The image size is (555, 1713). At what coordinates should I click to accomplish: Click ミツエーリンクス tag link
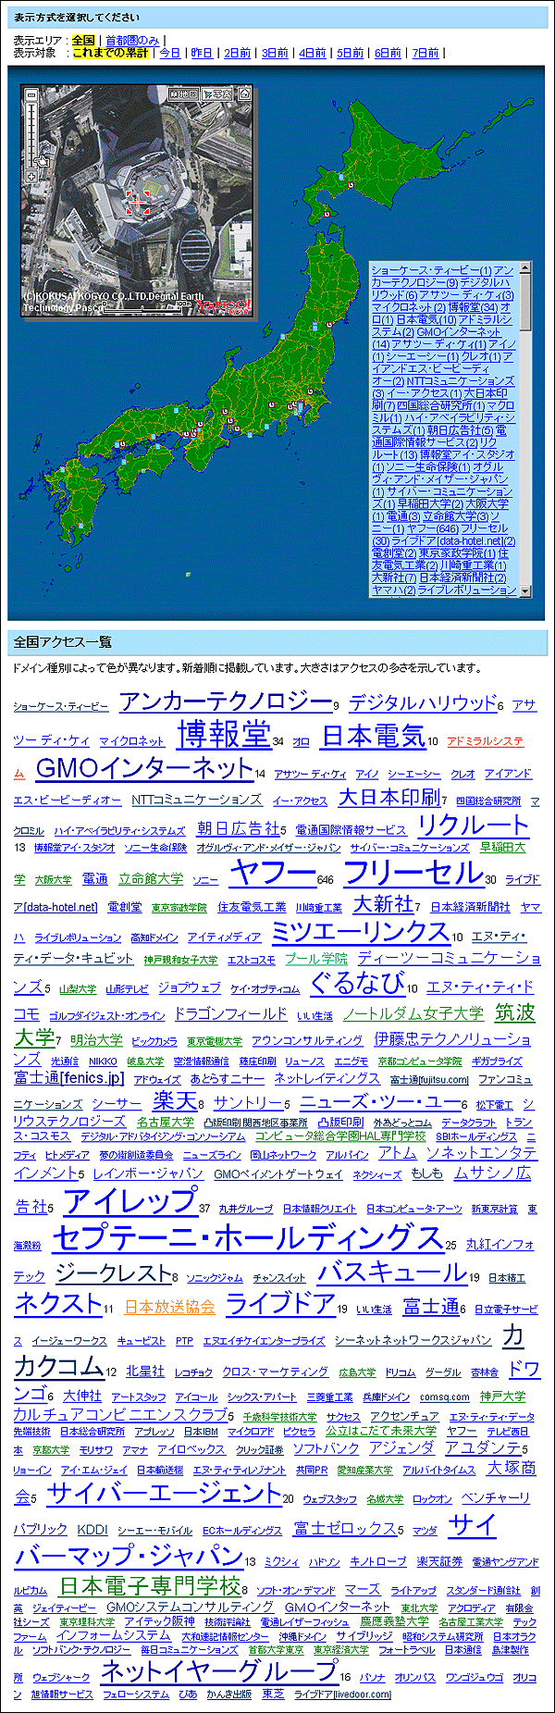361,931
